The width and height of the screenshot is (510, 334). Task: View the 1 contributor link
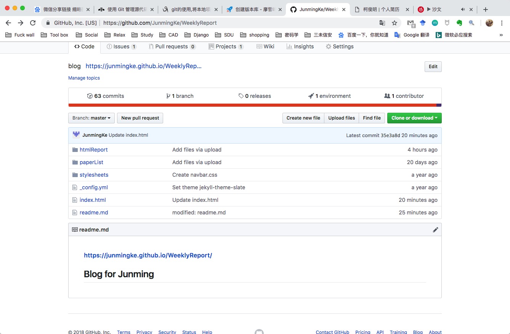point(404,96)
